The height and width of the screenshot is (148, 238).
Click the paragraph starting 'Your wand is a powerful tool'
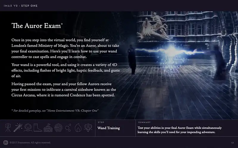tap(65, 70)
